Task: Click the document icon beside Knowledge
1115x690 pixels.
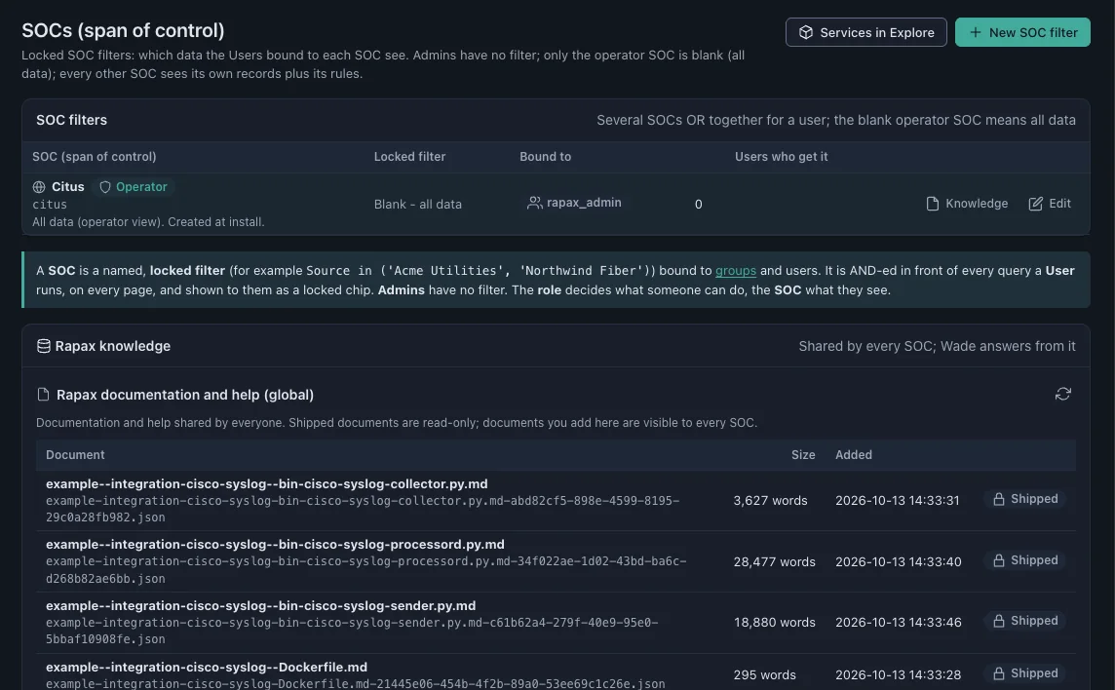Action: pyautogui.click(x=932, y=204)
